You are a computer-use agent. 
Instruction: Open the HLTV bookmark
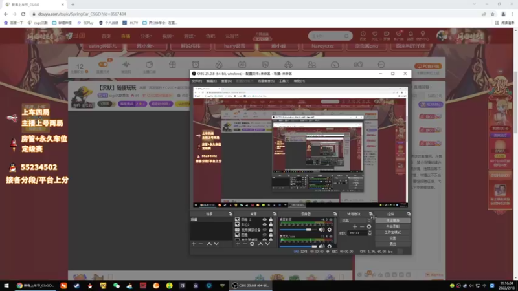[131, 23]
